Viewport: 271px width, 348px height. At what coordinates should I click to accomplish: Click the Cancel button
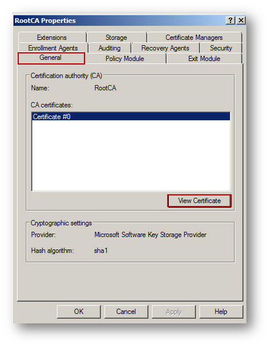126,312
